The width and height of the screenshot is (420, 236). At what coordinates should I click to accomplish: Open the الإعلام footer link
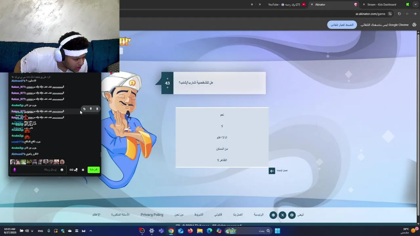[96, 215]
